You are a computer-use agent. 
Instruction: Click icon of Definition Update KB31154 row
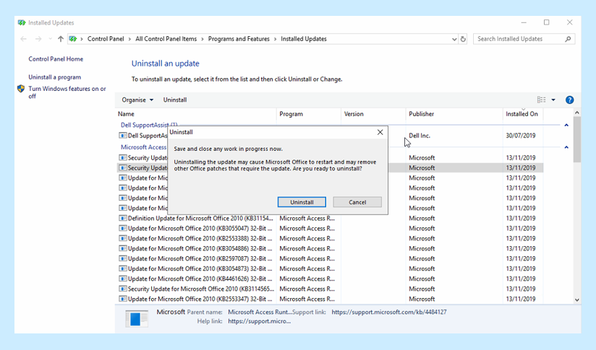coord(122,219)
